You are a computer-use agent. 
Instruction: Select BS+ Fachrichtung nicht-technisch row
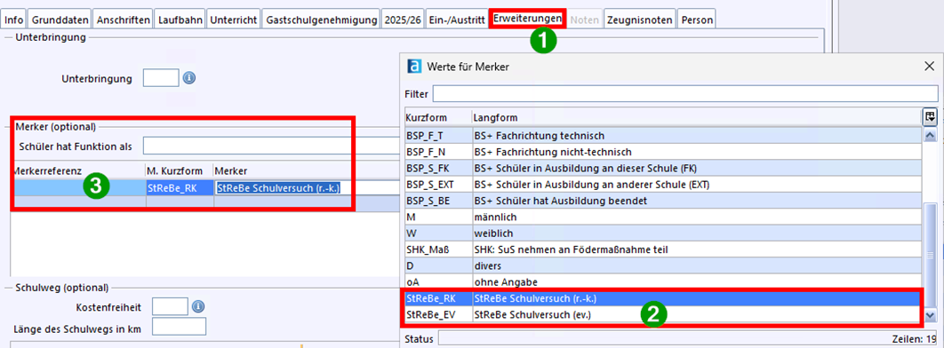tap(662, 152)
